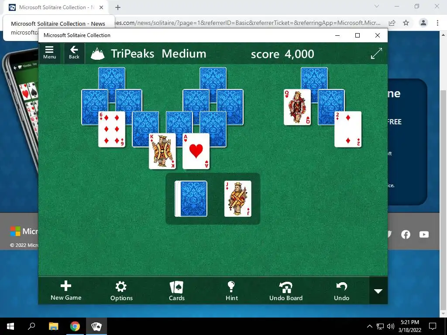Select Solitaire Collection taskbar icon
The height and width of the screenshot is (335, 447).
96,326
